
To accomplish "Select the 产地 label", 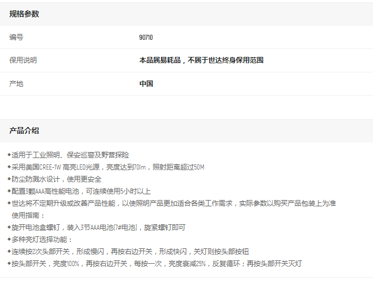I will pos(17,84).
